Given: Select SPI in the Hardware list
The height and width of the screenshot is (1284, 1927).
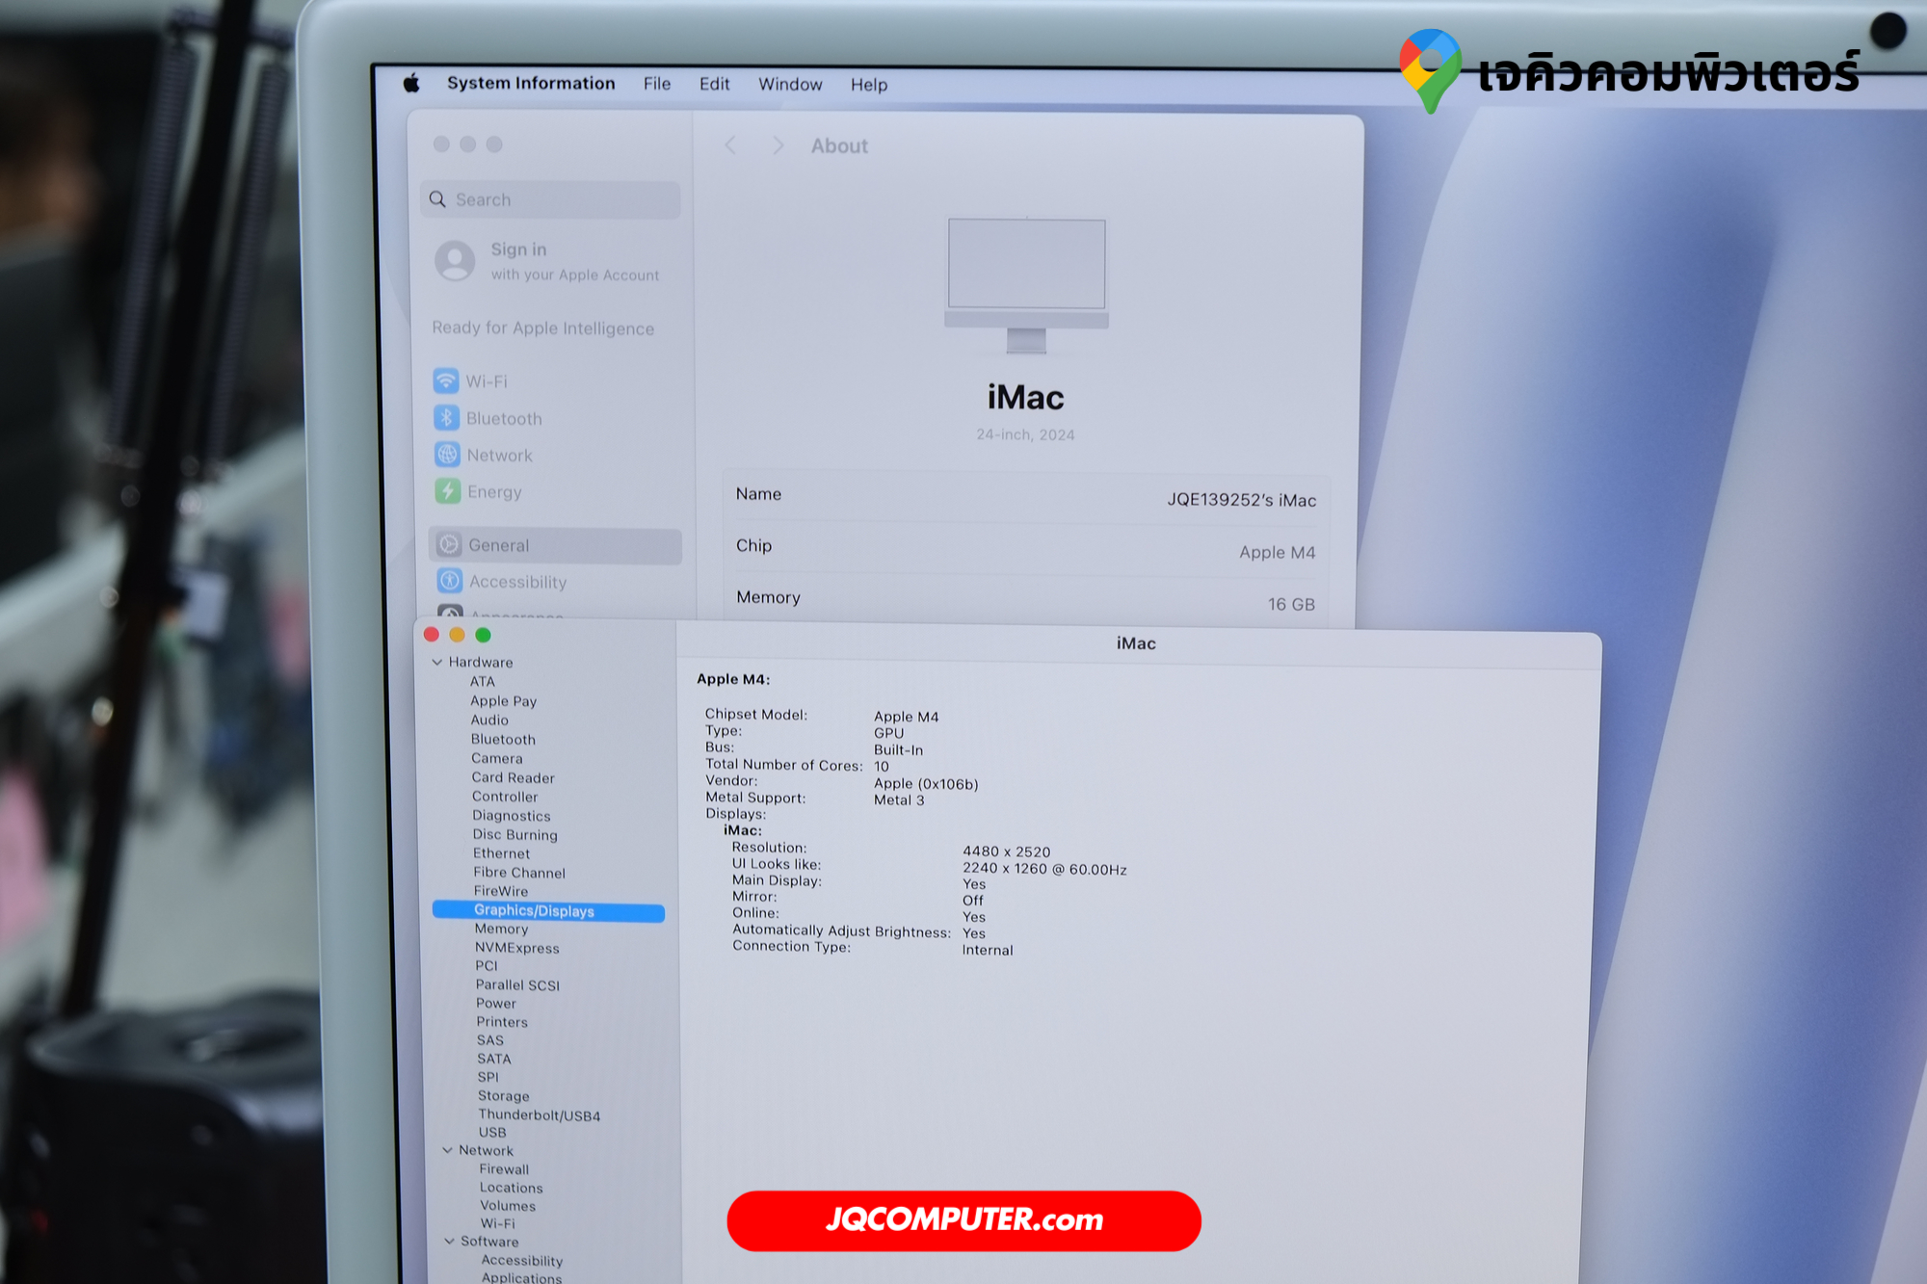Looking at the screenshot, I should (x=488, y=1077).
